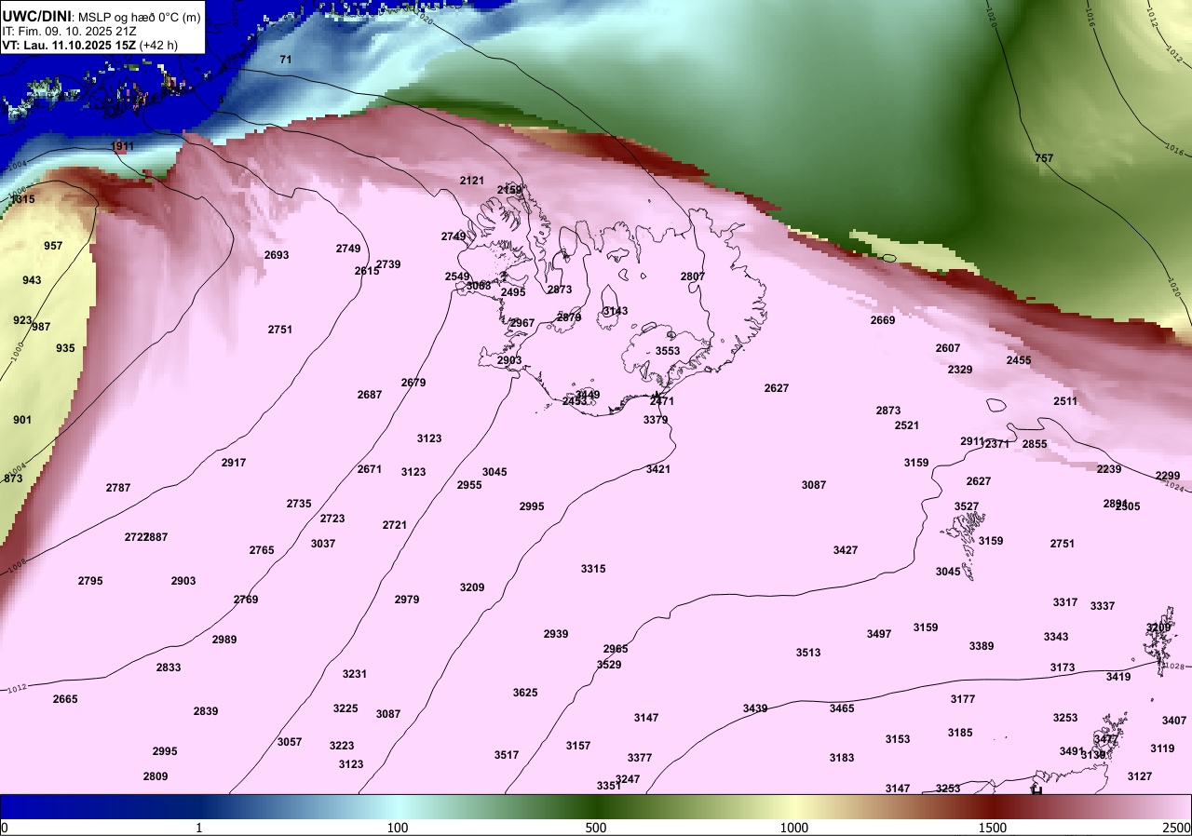Viewport: 1192px width, 836px height.
Task: Click the value 3419
Action: pos(1118,677)
